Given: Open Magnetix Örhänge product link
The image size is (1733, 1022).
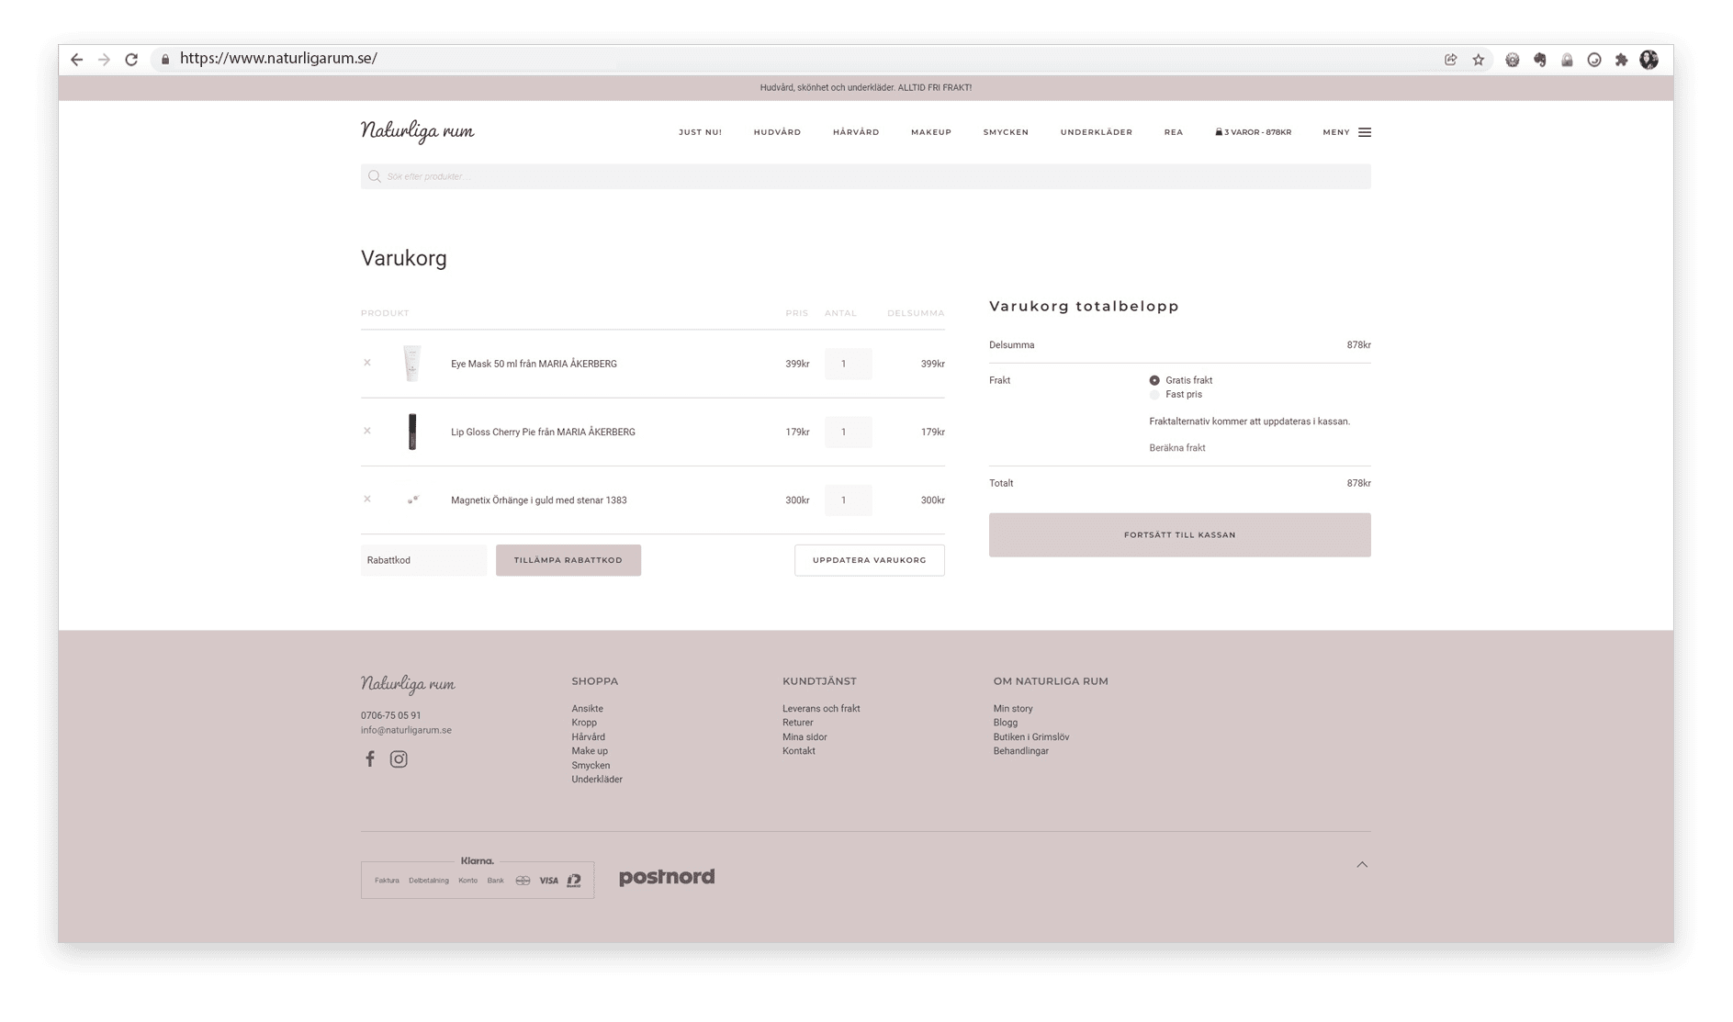Looking at the screenshot, I should click(539, 500).
